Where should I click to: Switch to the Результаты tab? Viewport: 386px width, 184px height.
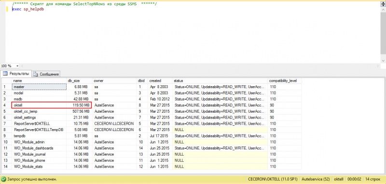[16, 73]
